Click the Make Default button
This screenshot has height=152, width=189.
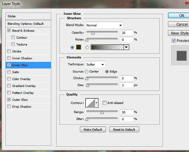point(93,129)
